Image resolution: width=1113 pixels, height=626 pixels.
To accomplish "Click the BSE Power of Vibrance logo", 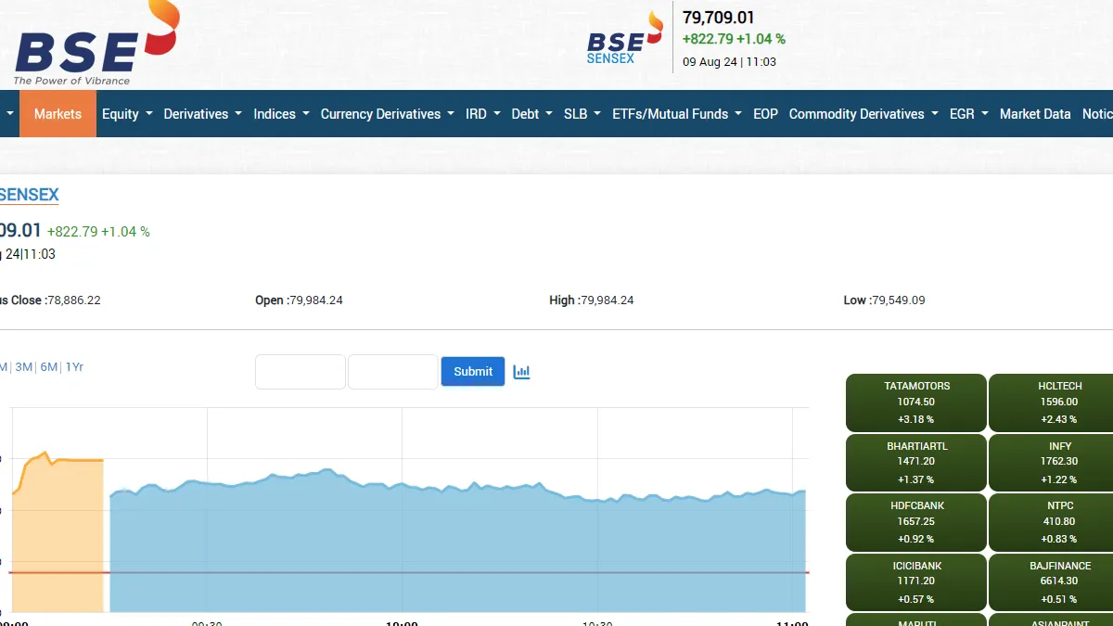I will [x=96, y=43].
